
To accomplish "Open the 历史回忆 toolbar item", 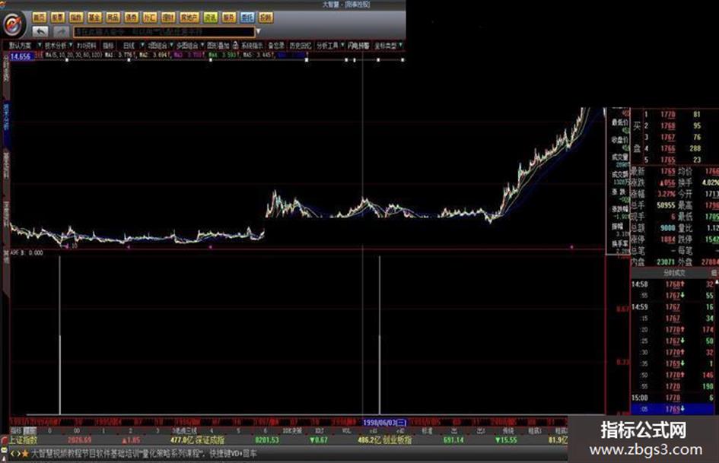I will coord(301,46).
